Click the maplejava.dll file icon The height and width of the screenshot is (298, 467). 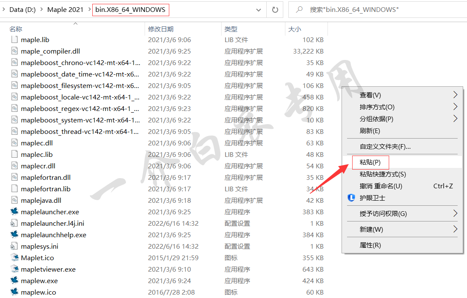pos(14,200)
